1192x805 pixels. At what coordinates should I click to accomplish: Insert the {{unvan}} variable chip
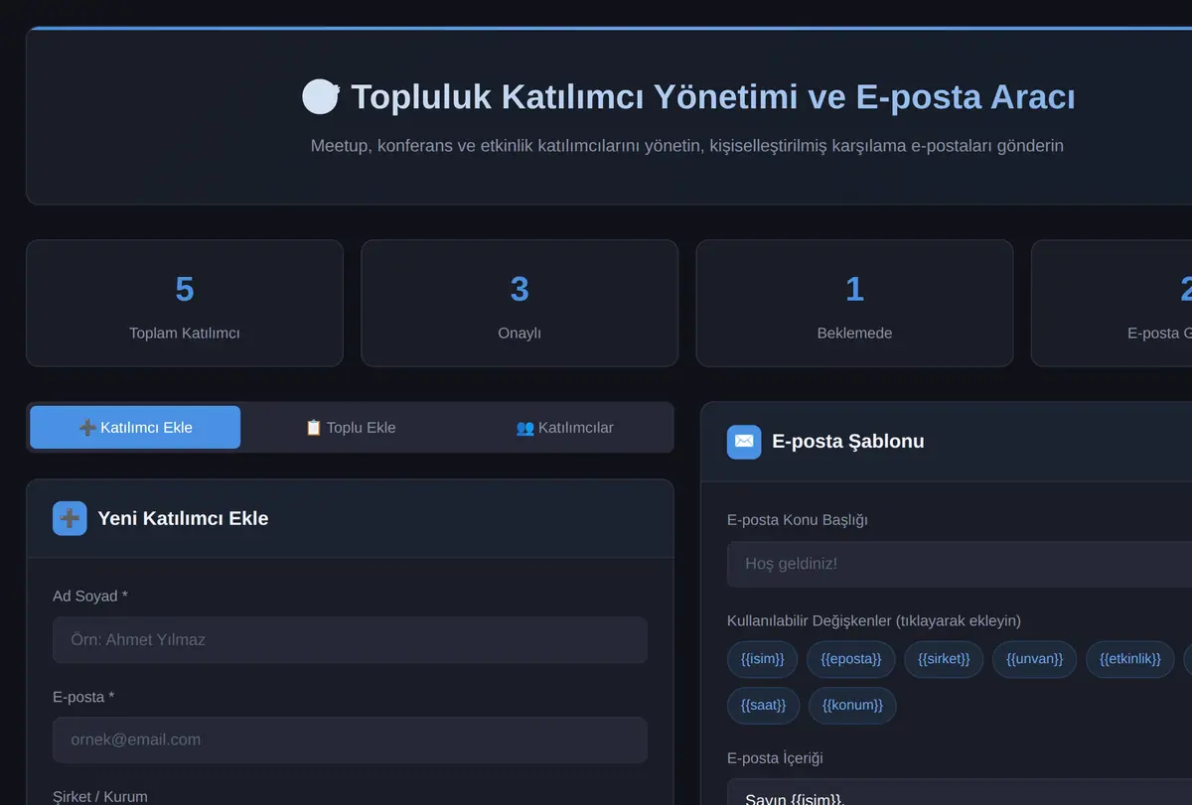coord(1034,659)
